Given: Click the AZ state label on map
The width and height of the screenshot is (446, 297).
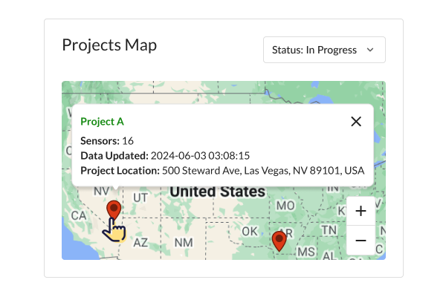Looking at the screenshot, I should click(140, 243).
